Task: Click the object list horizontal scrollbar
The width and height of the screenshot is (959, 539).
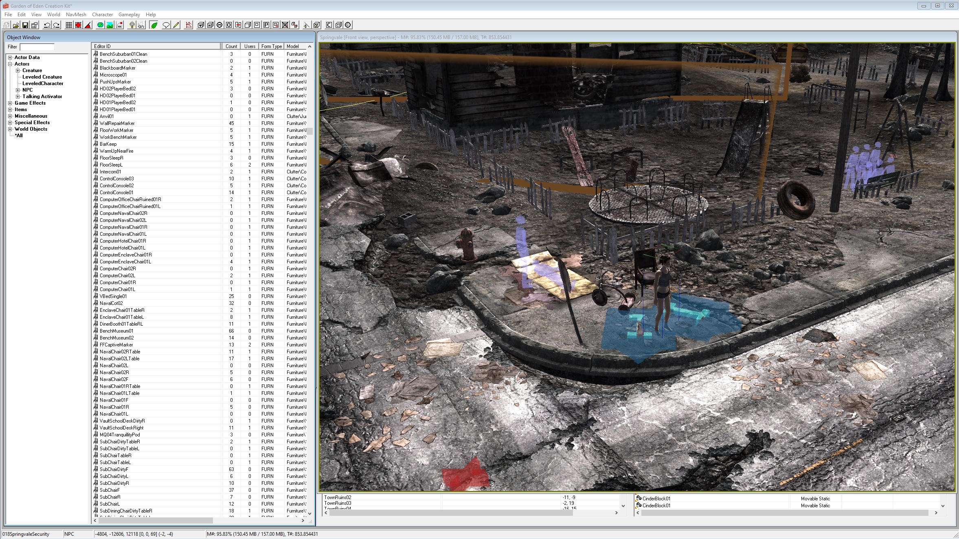Action: point(156,520)
